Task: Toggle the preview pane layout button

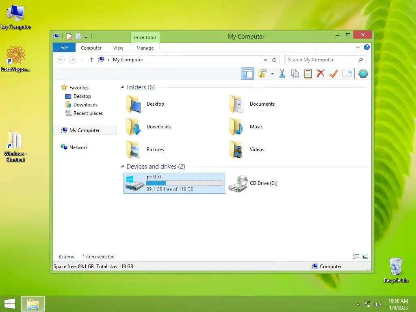Action: point(247,74)
